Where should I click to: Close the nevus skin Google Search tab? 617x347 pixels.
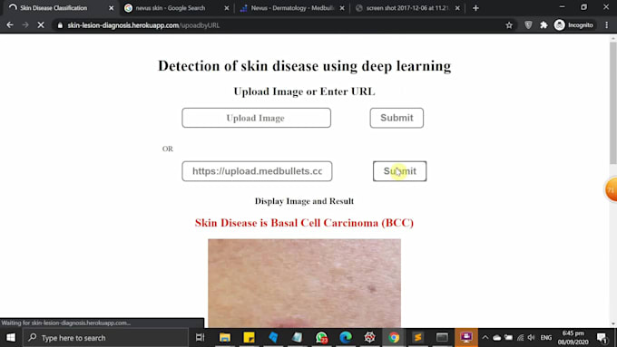pyautogui.click(x=226, y=8)
